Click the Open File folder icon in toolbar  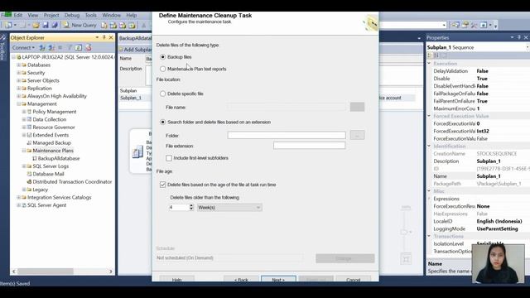(x=36, y=25)
